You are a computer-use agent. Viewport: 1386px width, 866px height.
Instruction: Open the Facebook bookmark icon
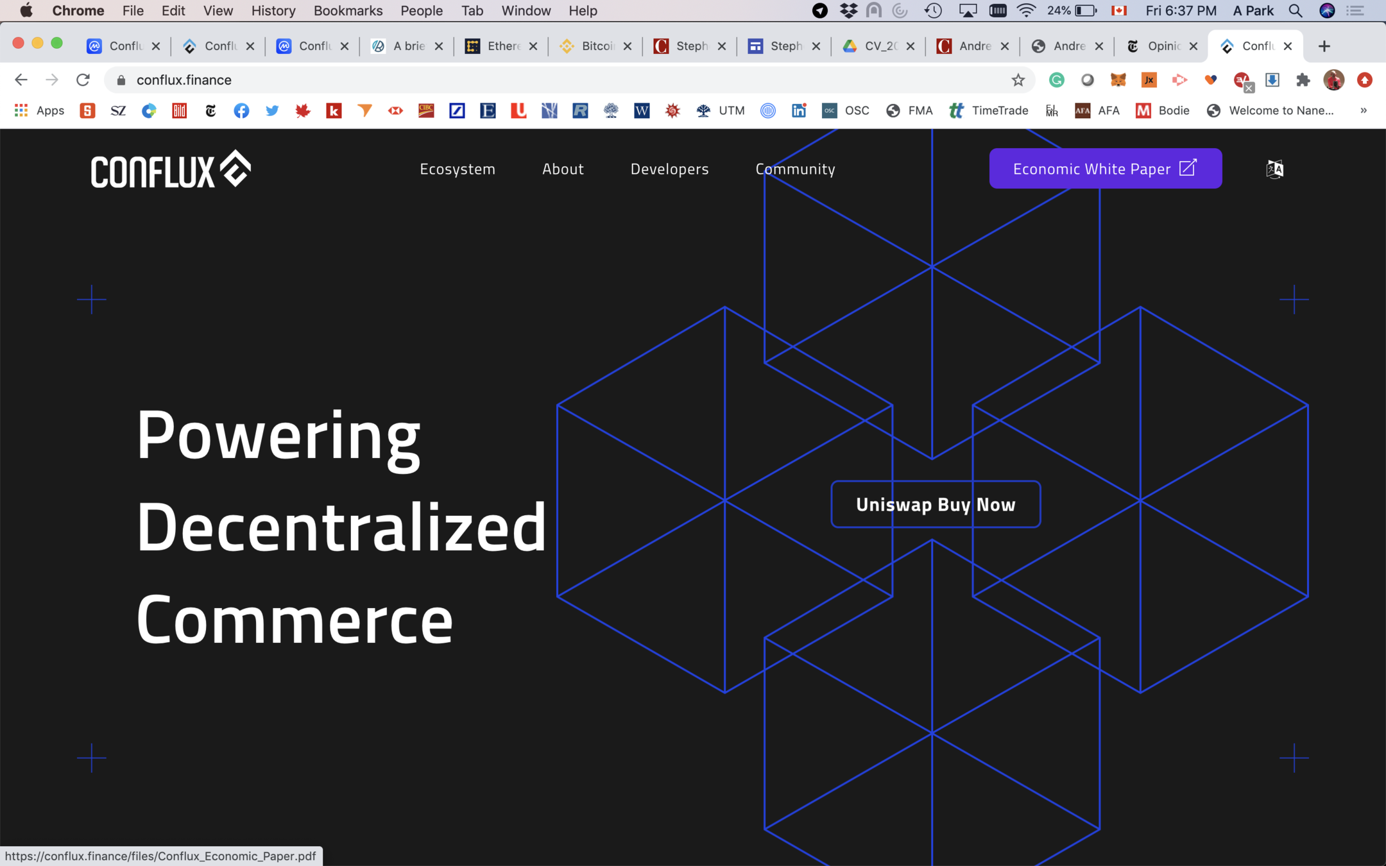(x=241, y=111)
